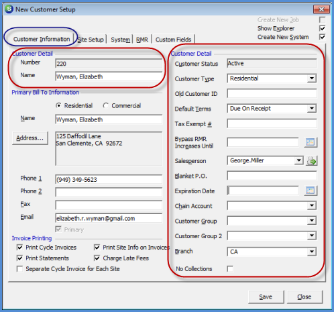
Task: Enable Separate Cycle Invoice for Each Site
Action: [x=19, y=268]
